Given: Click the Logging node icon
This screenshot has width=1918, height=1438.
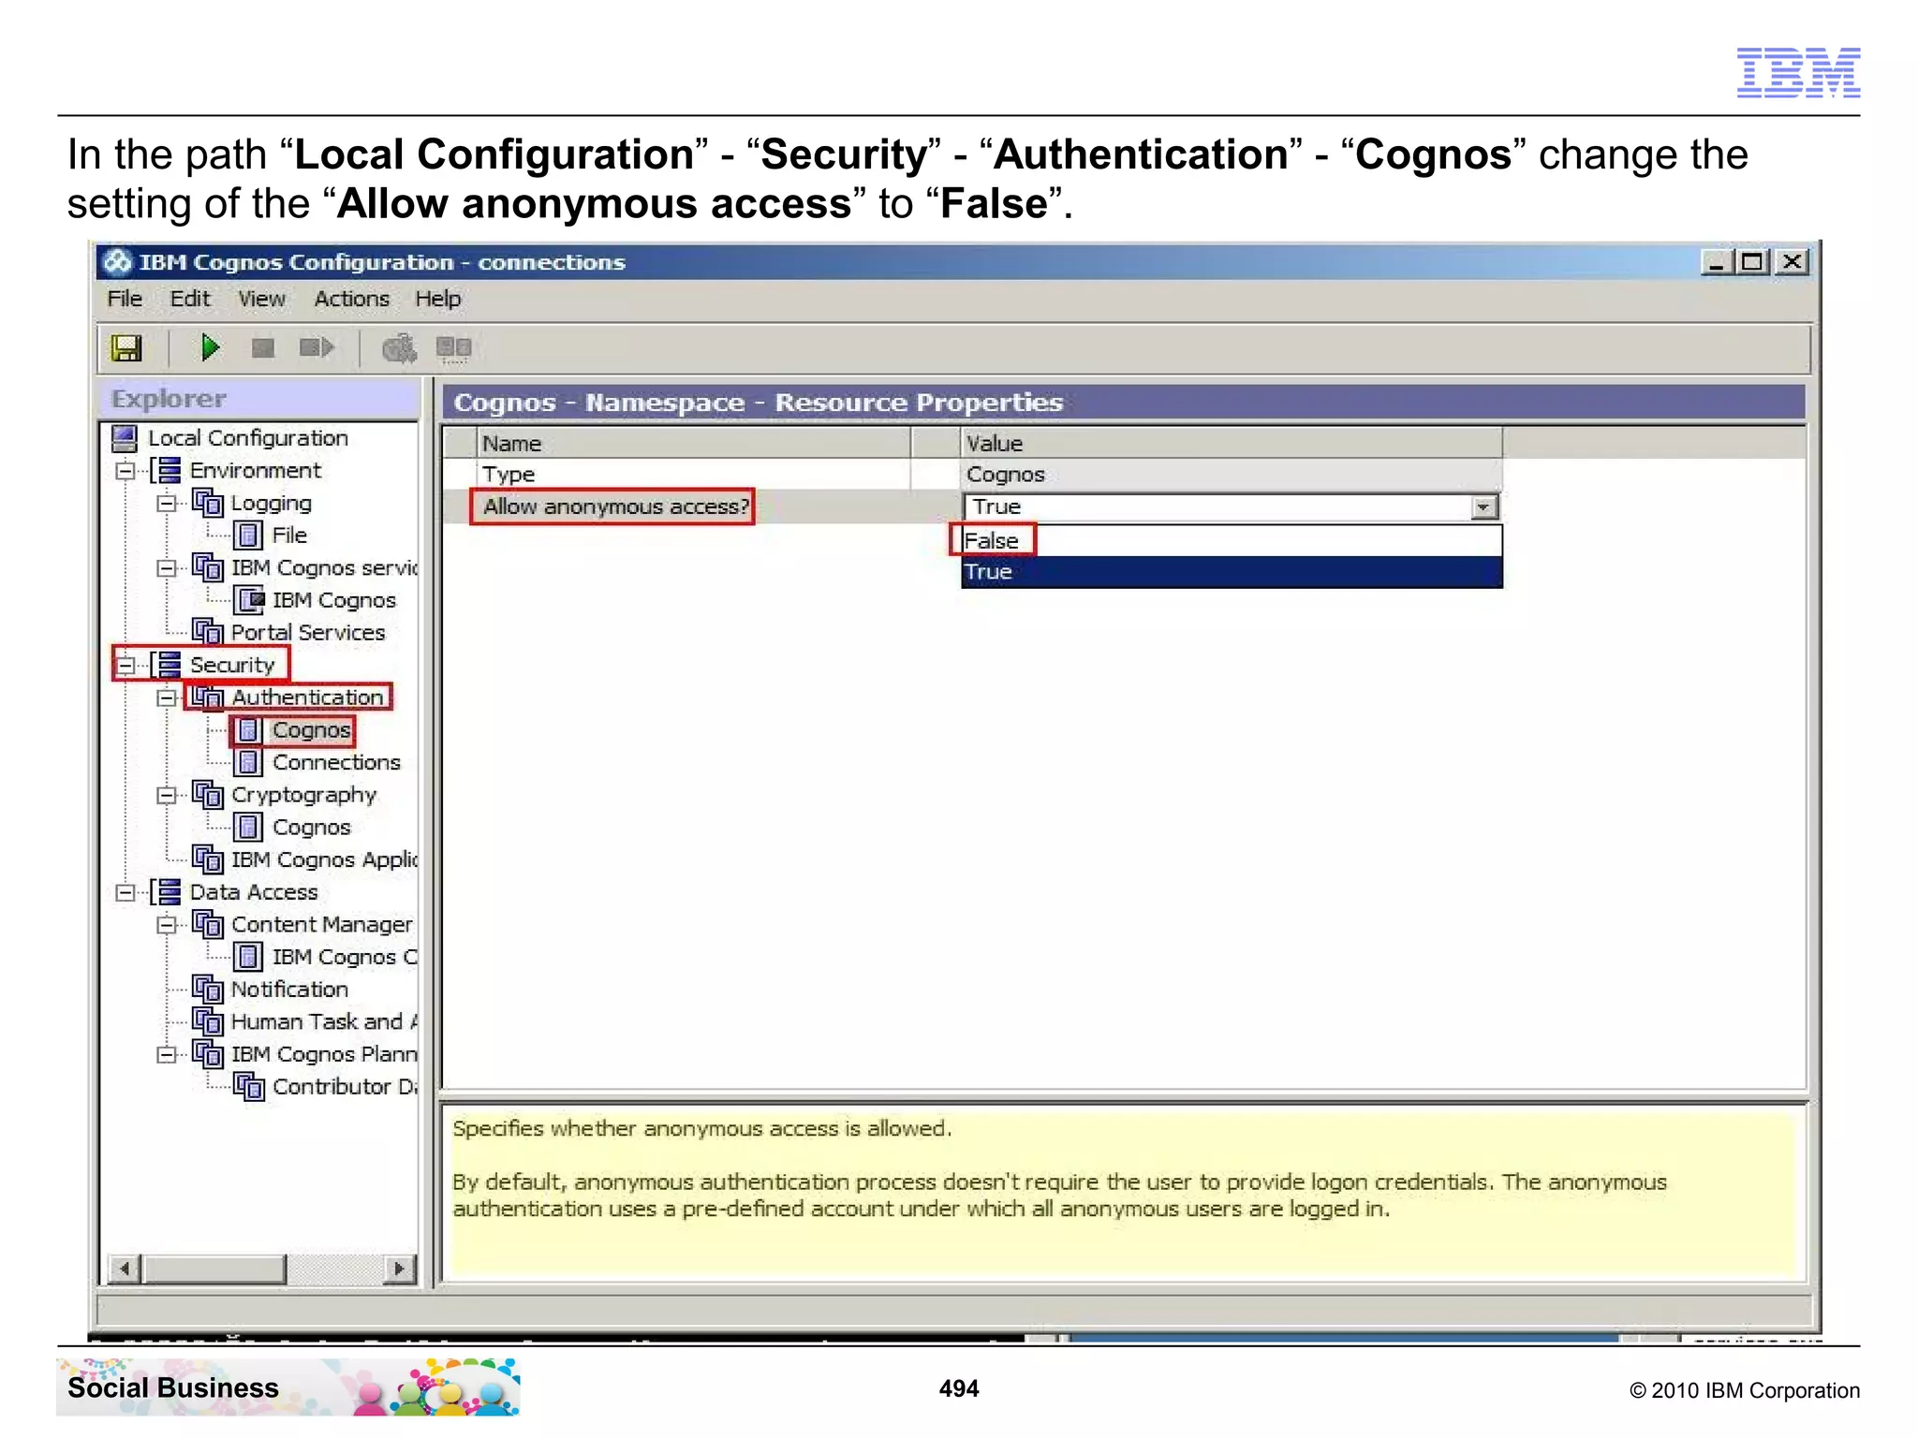Looking at the screenshot, I should pyautogui.click(x=208, y=503).
